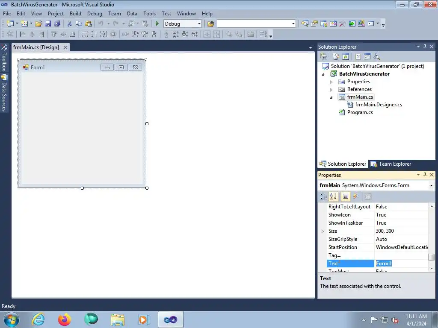Click the Cut scissors icon
Image resolution: width=438 pixels, height=328 pixels.
tap(70, 24)
